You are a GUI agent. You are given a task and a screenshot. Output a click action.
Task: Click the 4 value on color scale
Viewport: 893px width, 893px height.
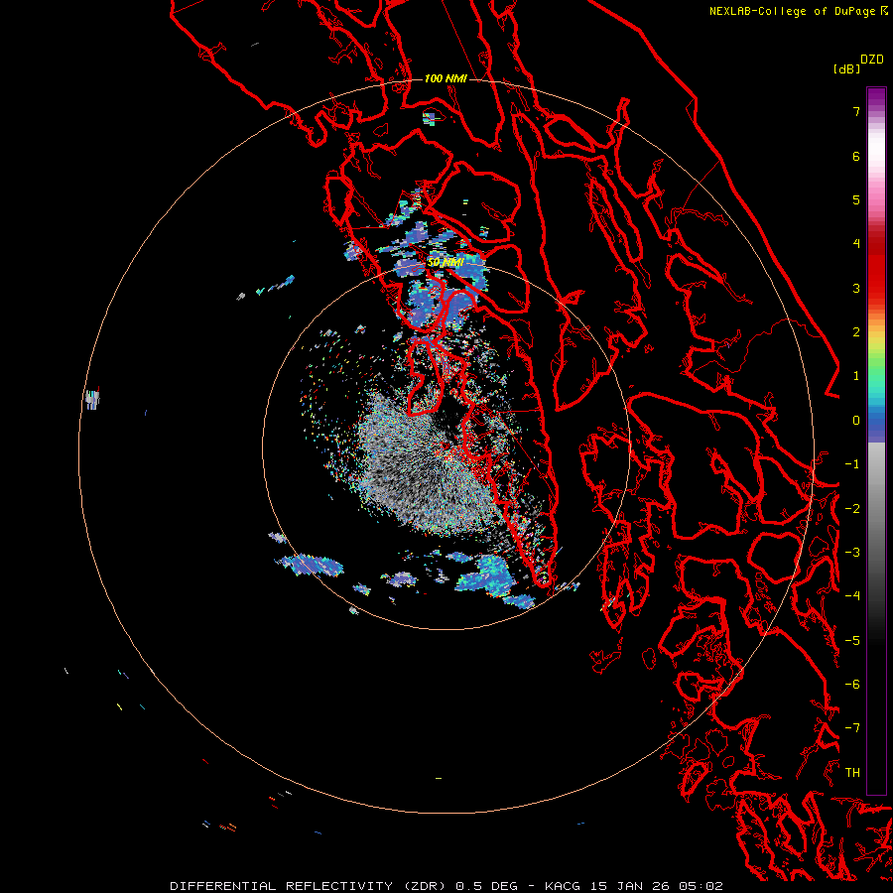tap(856, 244)
